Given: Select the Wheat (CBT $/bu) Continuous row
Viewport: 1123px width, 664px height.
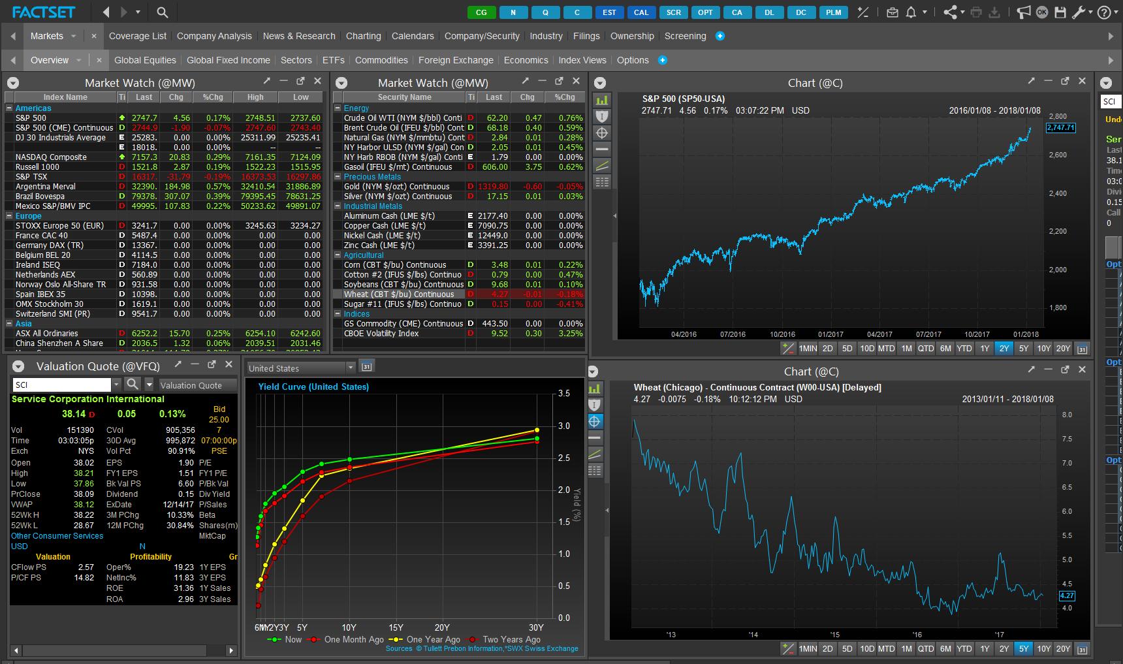Looking at the screenshot, I should pos(458,294).
